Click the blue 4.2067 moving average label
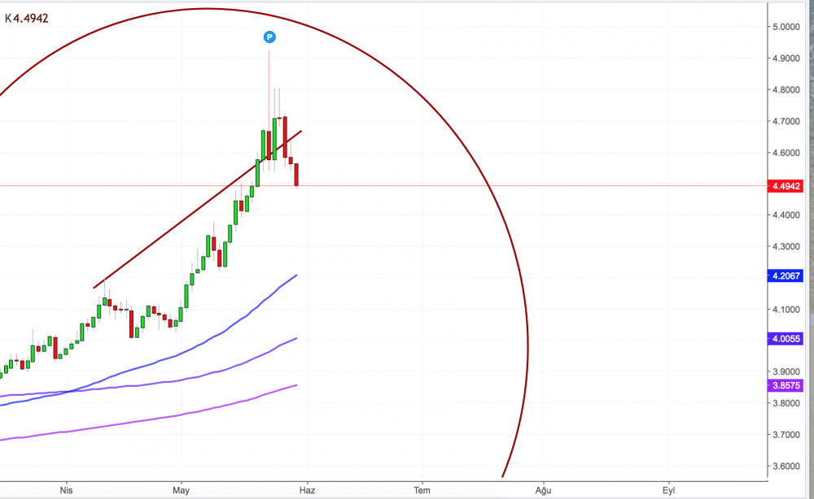 [x=786, y=276]
